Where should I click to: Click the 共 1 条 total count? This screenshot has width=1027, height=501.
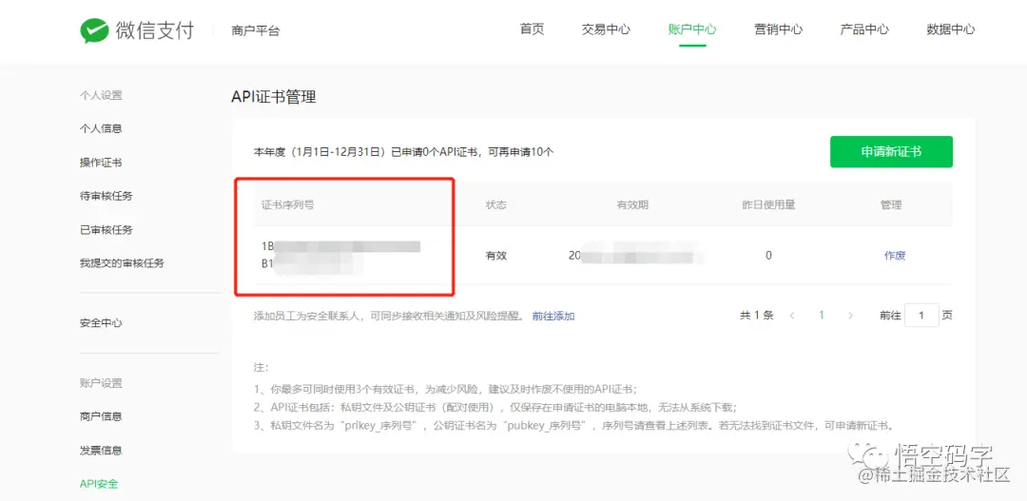[x=757, y=316]
